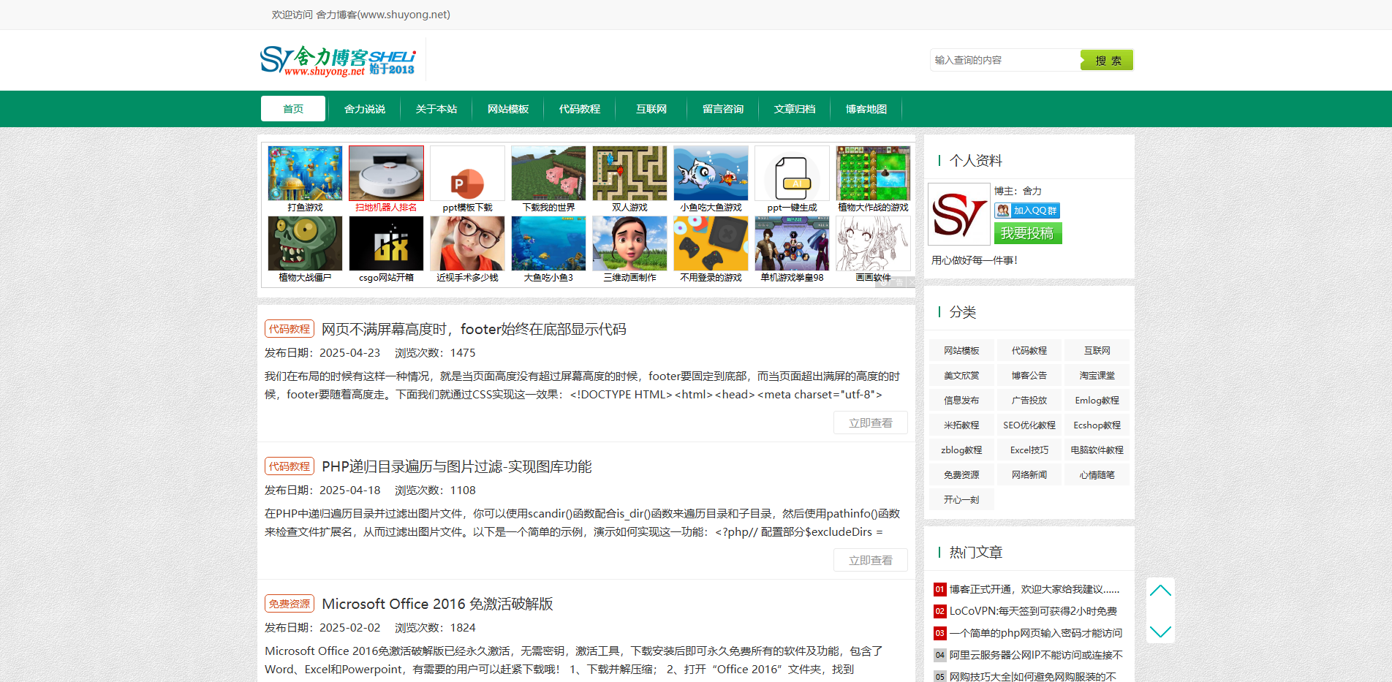Select the 互联网 category in sidebar

point(1096,350)
